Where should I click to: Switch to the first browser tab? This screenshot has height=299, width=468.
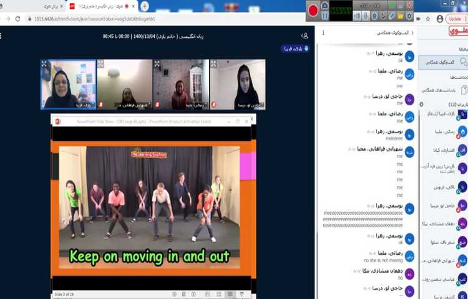[56, 6]
